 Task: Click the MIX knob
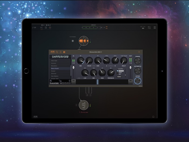tap(80, 61)
